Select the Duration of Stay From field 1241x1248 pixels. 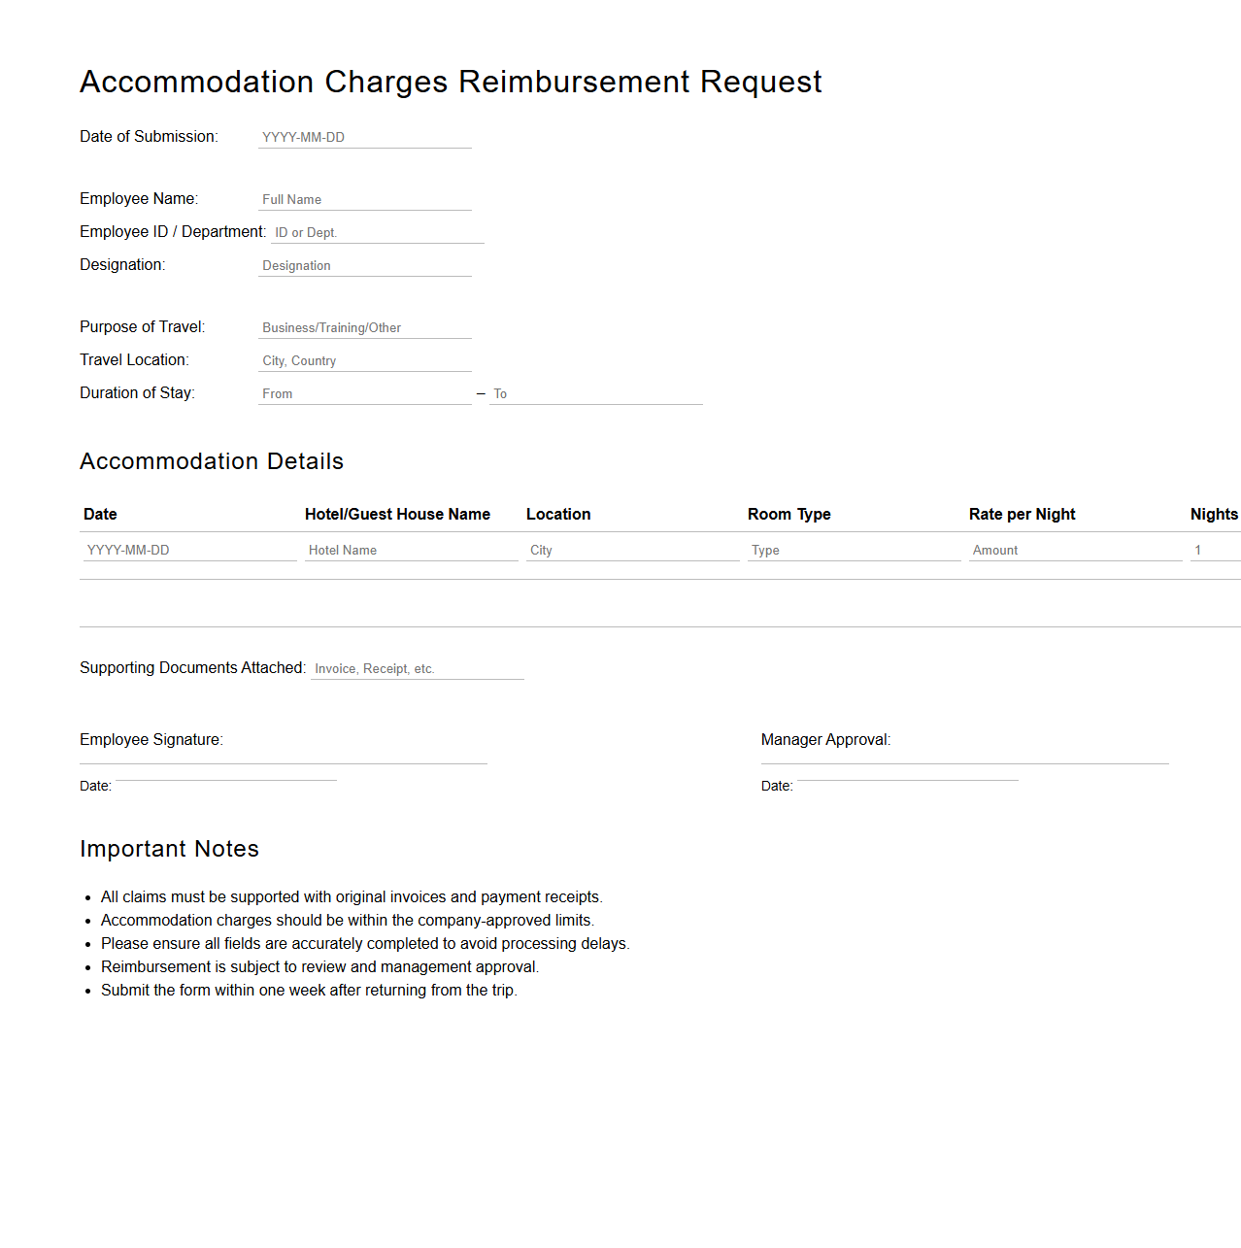pos(364,393)
